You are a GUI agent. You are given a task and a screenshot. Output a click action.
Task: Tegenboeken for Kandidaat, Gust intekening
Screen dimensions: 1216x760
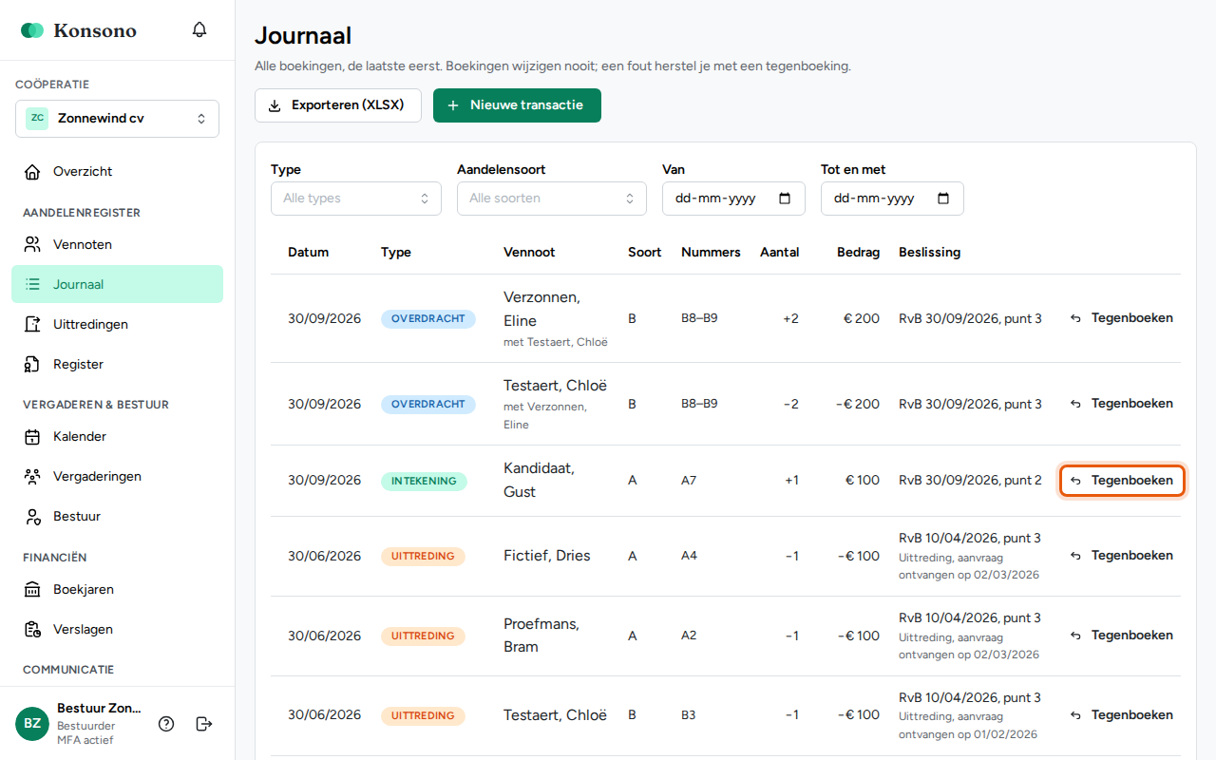click(x=1122, y=481)
